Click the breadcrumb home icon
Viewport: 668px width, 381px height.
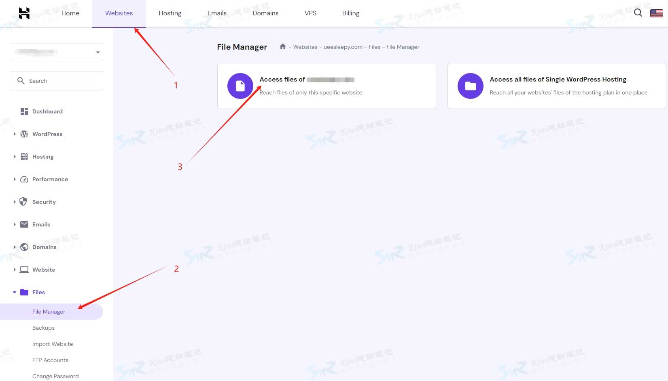click(x=283, y=46)
